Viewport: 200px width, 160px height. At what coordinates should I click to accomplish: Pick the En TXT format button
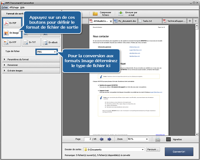click(31, 42)
